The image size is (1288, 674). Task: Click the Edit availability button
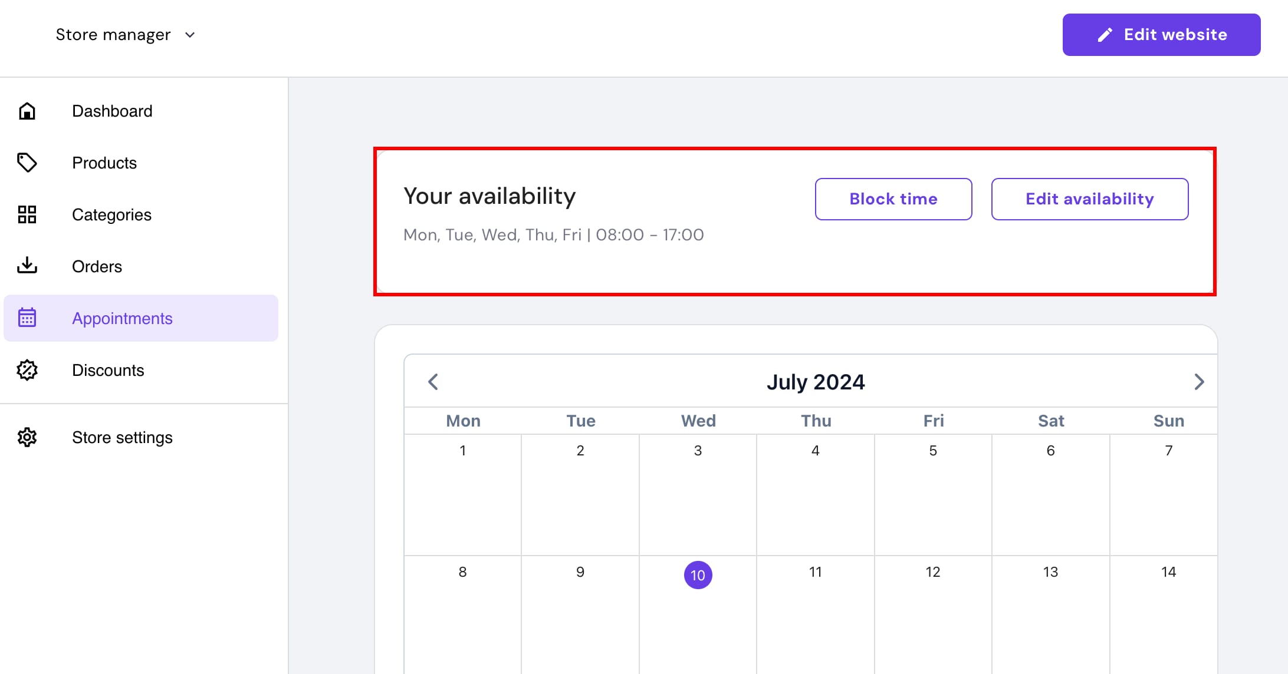point(1090,199)
